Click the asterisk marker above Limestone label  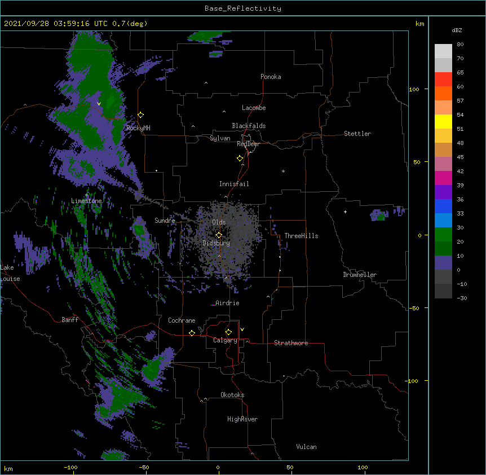coord(87,195)
